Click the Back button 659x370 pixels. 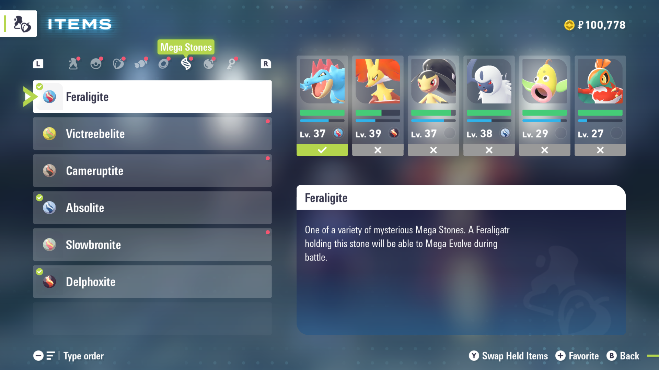(623, 356)
